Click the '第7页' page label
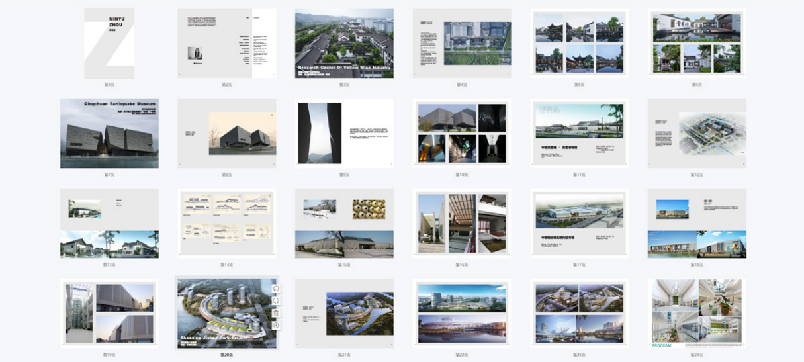804x362 pixels. tap(109, 175)
